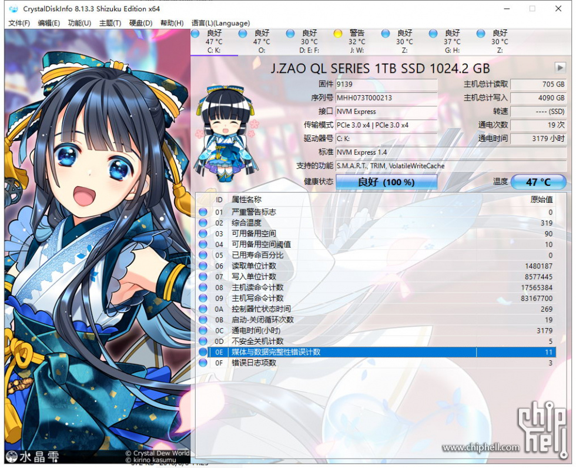Open the 主题(T) menu

110,23
